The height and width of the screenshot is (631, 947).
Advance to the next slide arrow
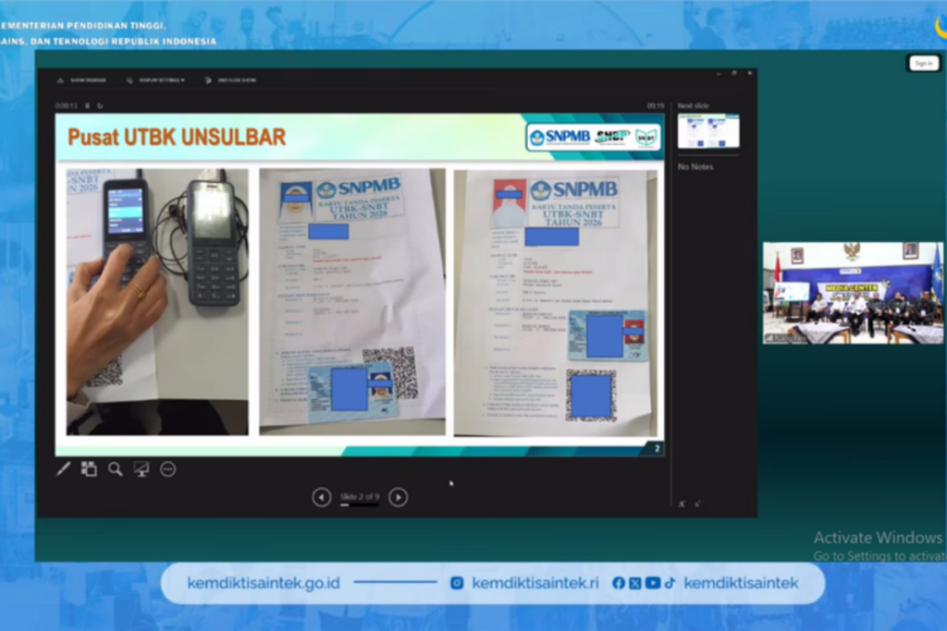[x=398, y=497]
